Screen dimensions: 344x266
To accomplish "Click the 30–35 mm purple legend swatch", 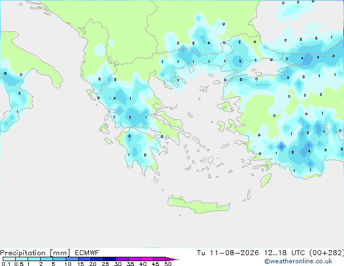I will 122,259.
